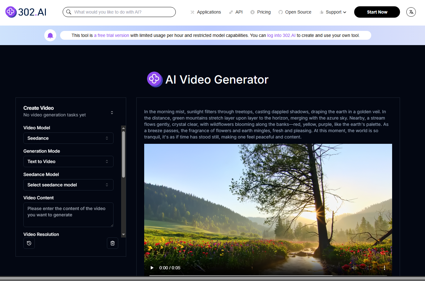Click the 'In the morning mist' prompt paragraph
Screen dimensions: 425x281
tap(266, 124)
